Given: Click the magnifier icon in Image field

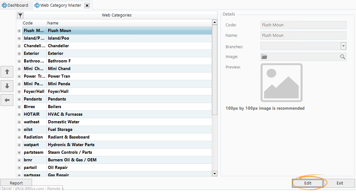Looking at the screenshot, I should pyautogui.click(x=343, y=57).
